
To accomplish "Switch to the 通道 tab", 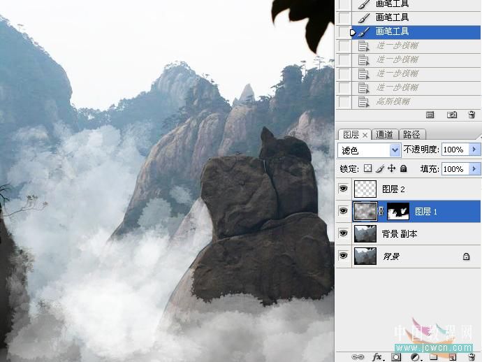I will [384, 135].
